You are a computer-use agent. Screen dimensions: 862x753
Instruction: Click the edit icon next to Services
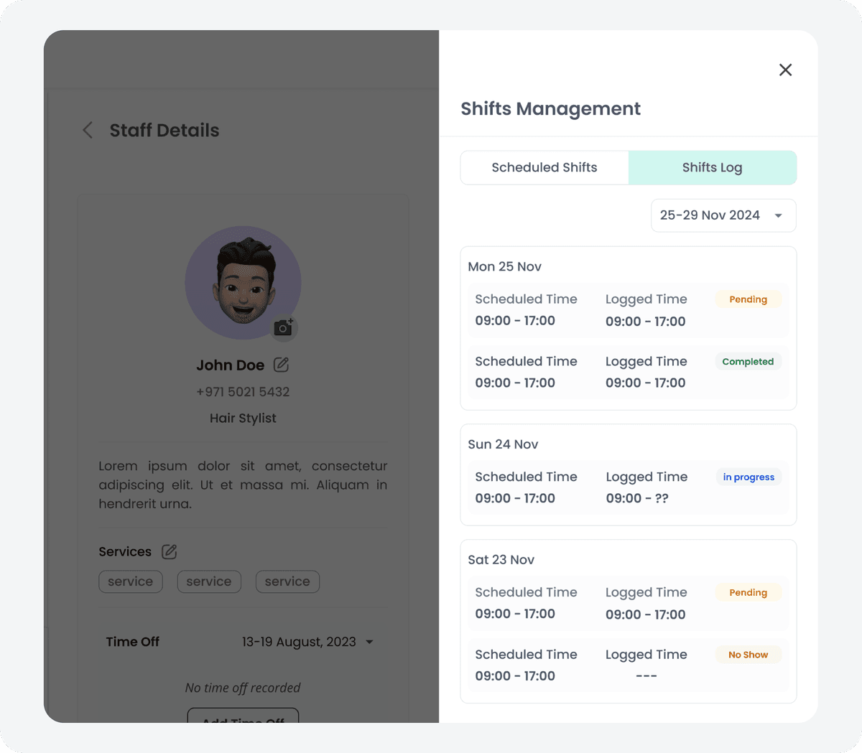click(x=170, y=551)
